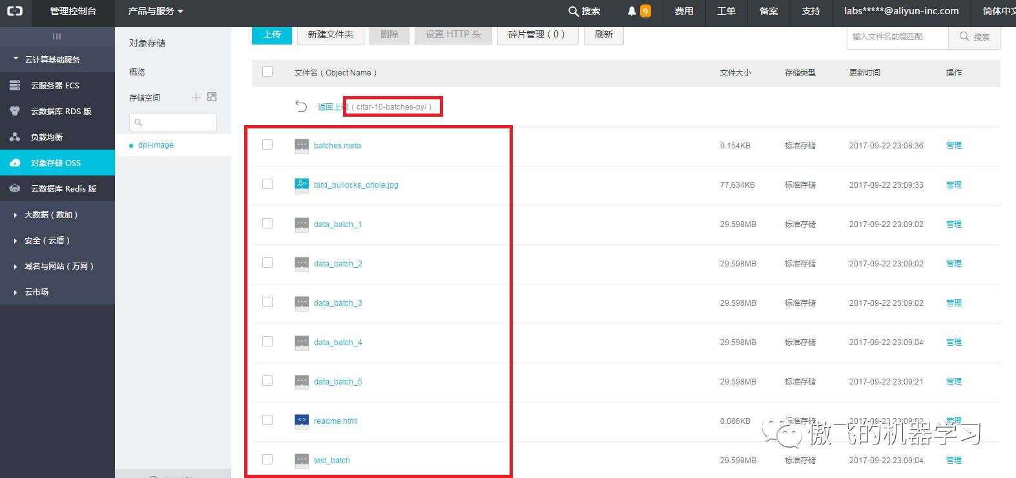Collapse sidebar using the three-bar handle
Screen dimensions: 1016x478
click(x=57, y=36)
